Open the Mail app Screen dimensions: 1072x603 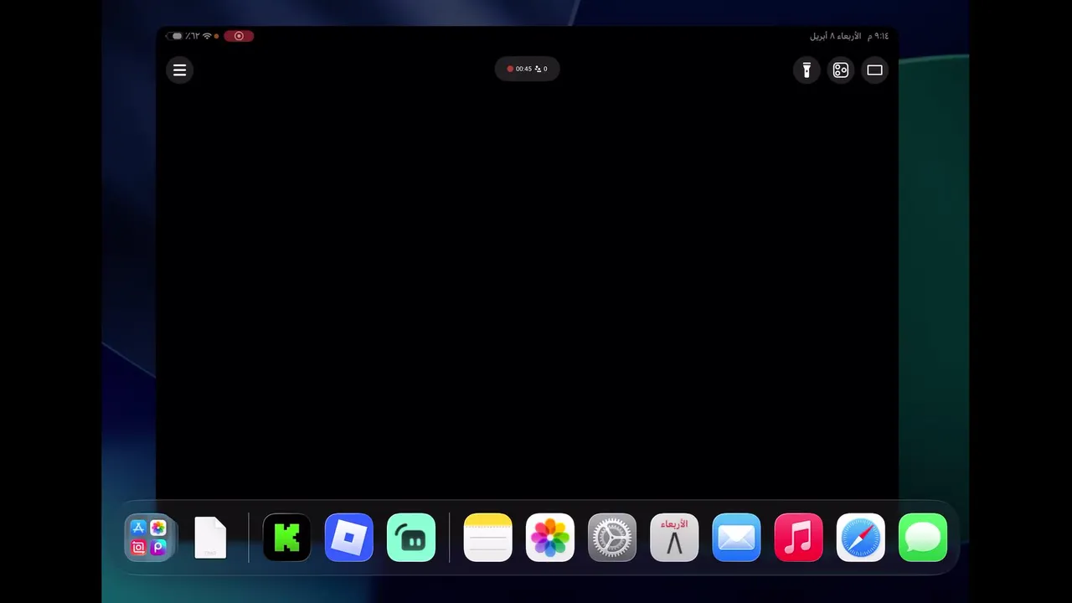tap(736, 538)
